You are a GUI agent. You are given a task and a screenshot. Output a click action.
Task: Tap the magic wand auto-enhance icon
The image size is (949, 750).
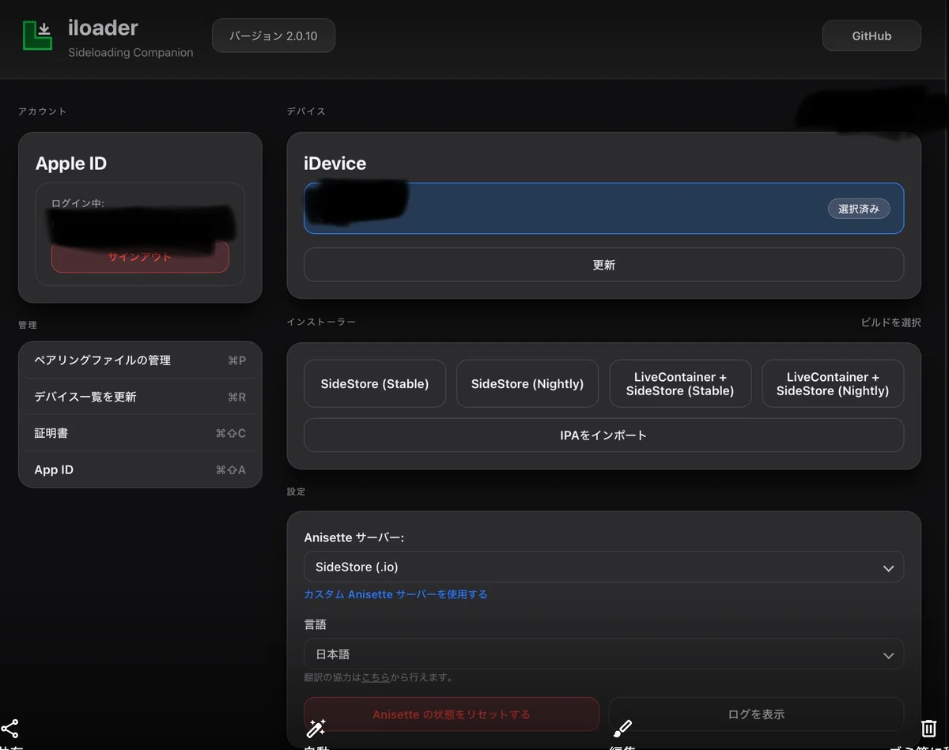(x=316, y=729)
